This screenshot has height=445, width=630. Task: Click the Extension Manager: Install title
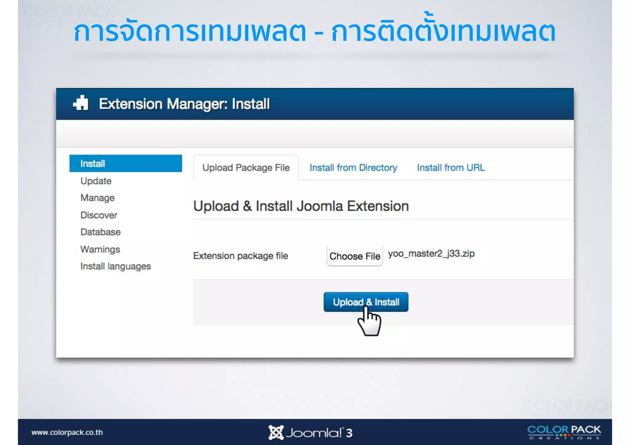pos(184,104)
